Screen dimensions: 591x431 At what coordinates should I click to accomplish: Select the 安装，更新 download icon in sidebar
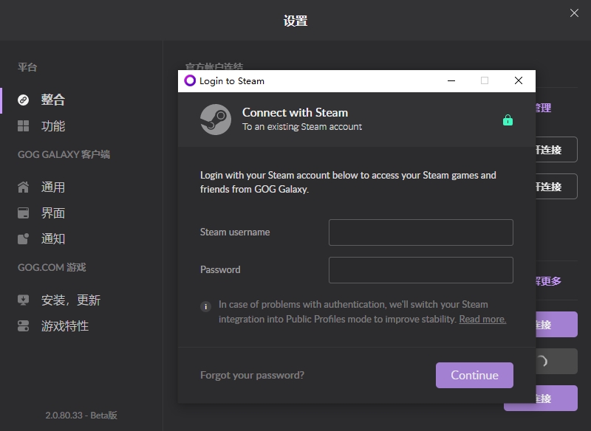pos(24,300)
